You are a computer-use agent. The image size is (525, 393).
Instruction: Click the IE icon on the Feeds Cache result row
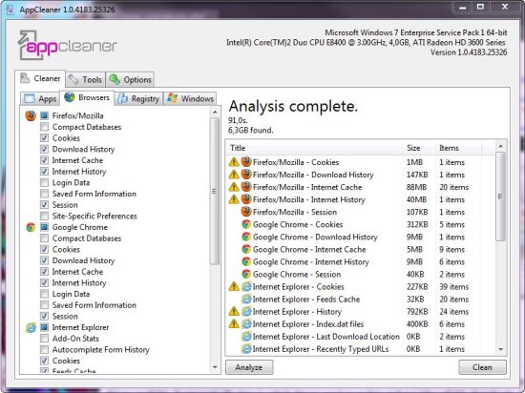click(x=246, y=299)
